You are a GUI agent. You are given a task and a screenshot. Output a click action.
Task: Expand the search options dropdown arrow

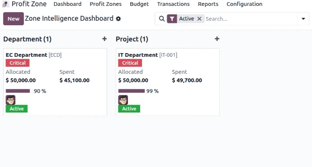(x=303, y=19)
